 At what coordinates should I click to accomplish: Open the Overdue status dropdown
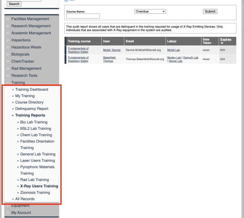150,12
